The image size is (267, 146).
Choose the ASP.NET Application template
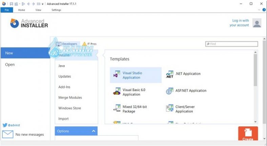coord(191,91)
